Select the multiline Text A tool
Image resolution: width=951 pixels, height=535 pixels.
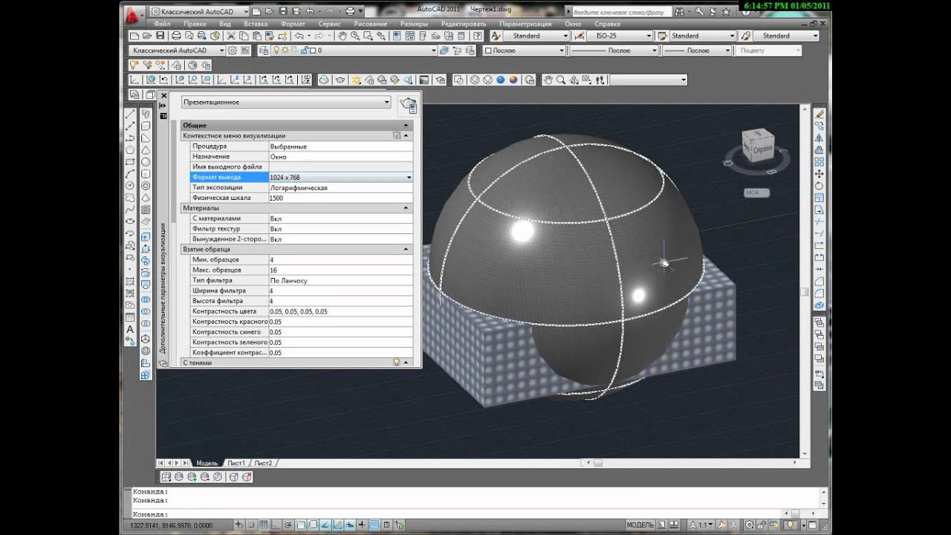[130, 329]
